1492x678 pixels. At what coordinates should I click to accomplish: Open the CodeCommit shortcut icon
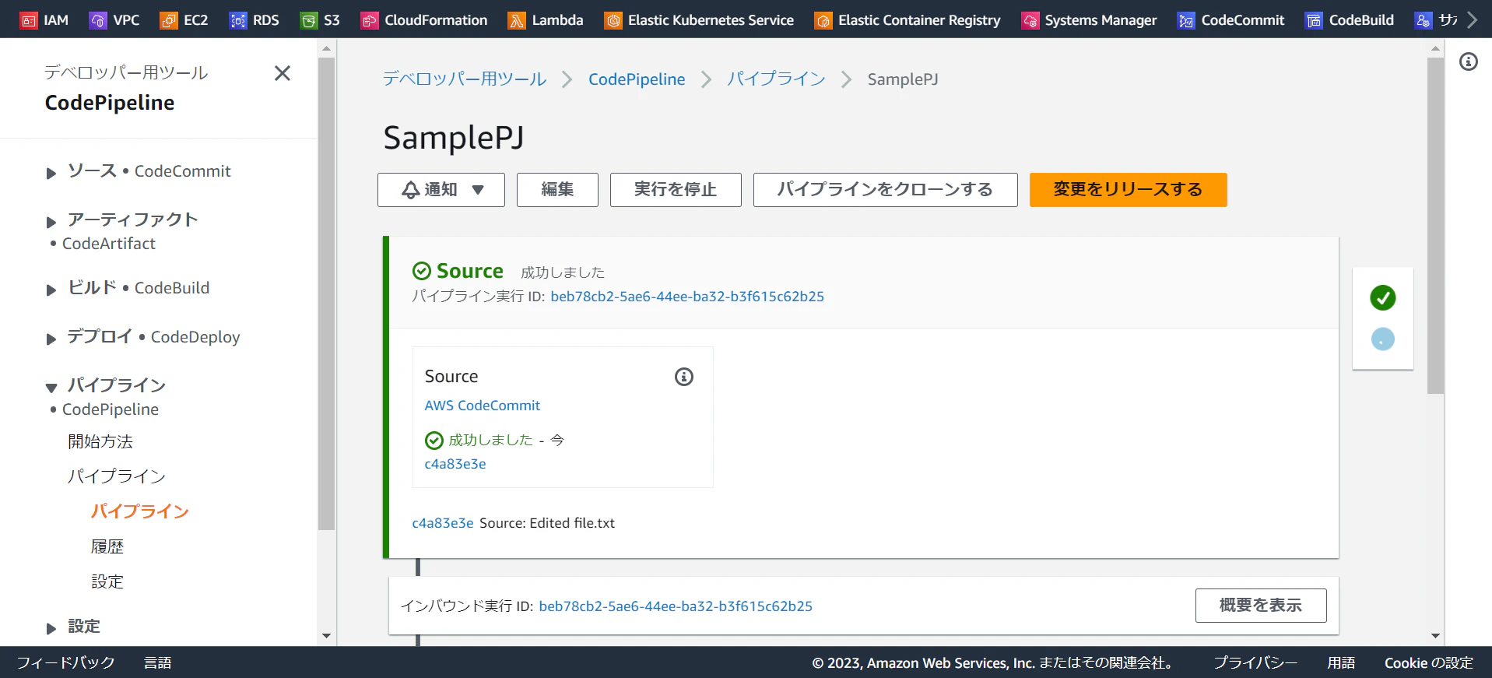point(1186,20)
